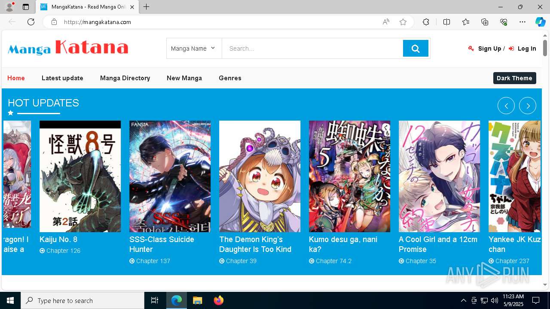This screenshot has height=309, width=550.
Task: Open the Manga Name dropdown
Action: [x=194, y=48]
